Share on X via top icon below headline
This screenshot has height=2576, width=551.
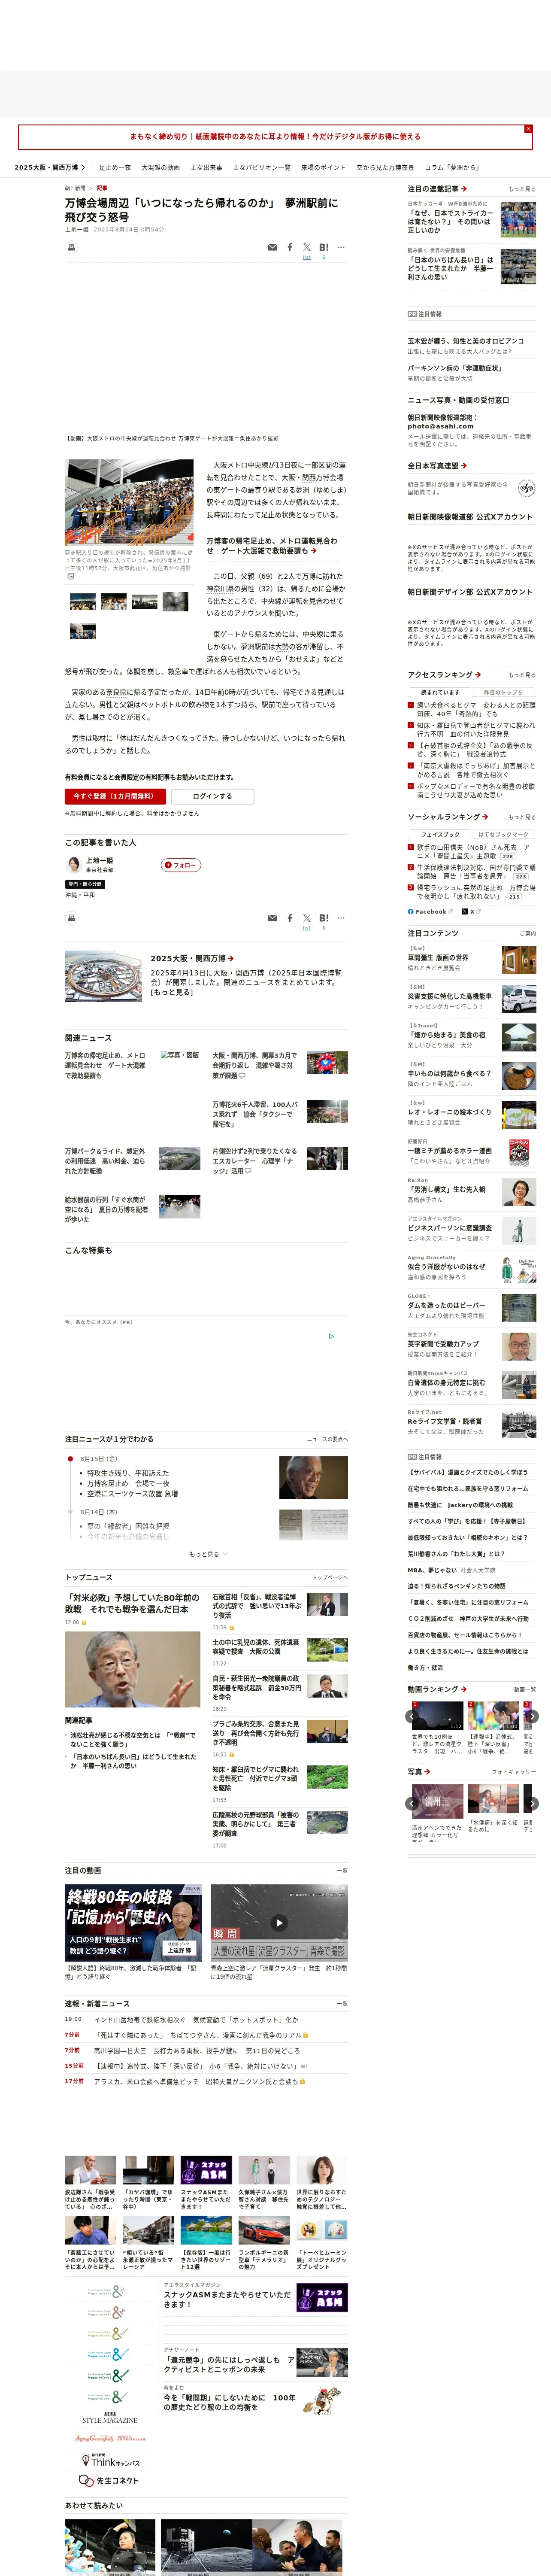tap(307, 247)
